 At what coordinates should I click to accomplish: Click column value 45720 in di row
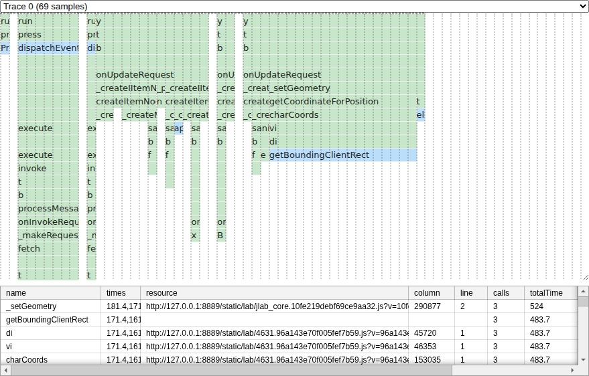pos(432,333)
